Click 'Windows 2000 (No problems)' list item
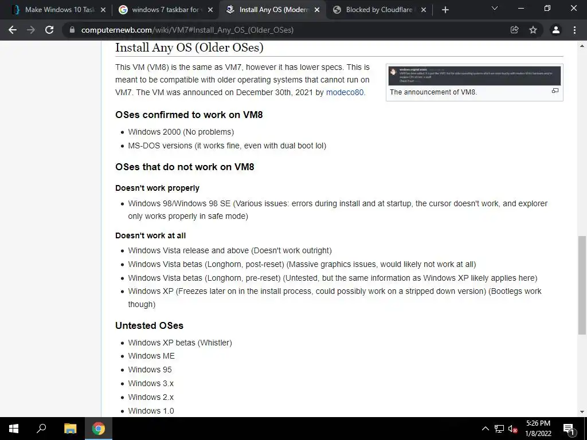This screenshot has width=587, height=440. (x=181, y=132)
